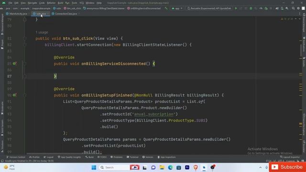Click the subs class breadcrumb
This screenshot has width=306, height=172.
pyautogui.click(x=57, y=9)
